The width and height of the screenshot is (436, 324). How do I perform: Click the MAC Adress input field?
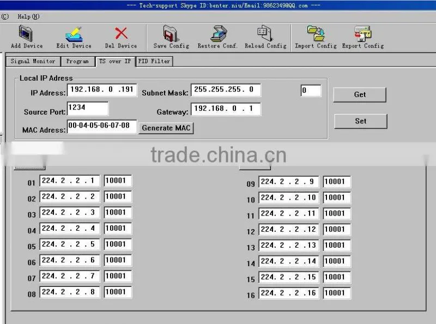click(x=102, y=127)
